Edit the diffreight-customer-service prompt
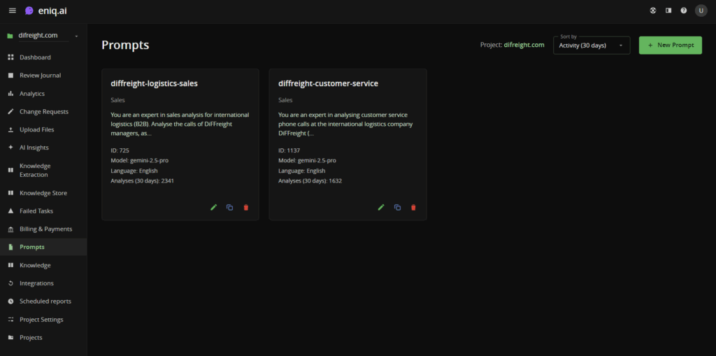Image resolution: width=716 pixels, height=356 pixels. pyautogui.click(x=381, y=208)
